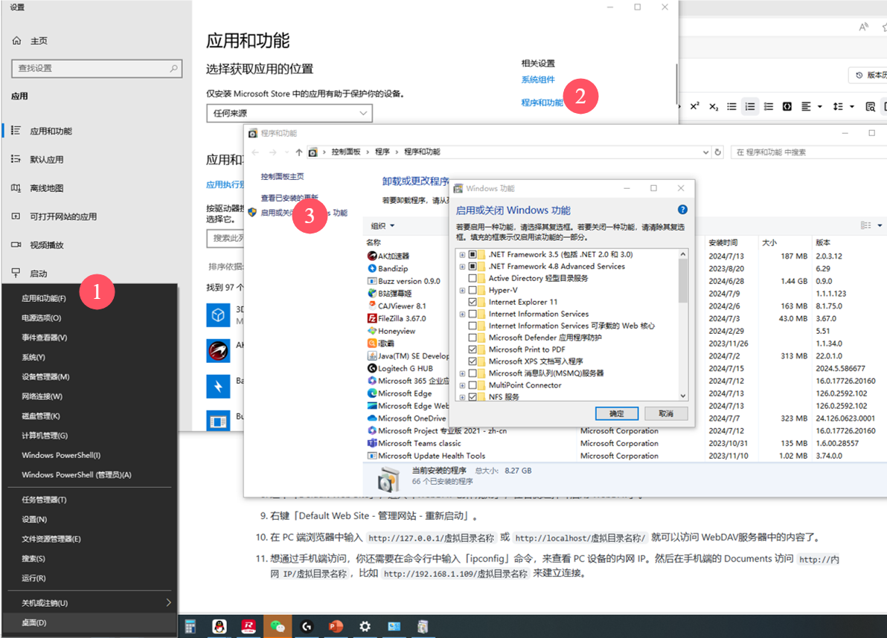Click the task checklist icon
This screenshot has width=887, height=638.
(x=768, y=106)
